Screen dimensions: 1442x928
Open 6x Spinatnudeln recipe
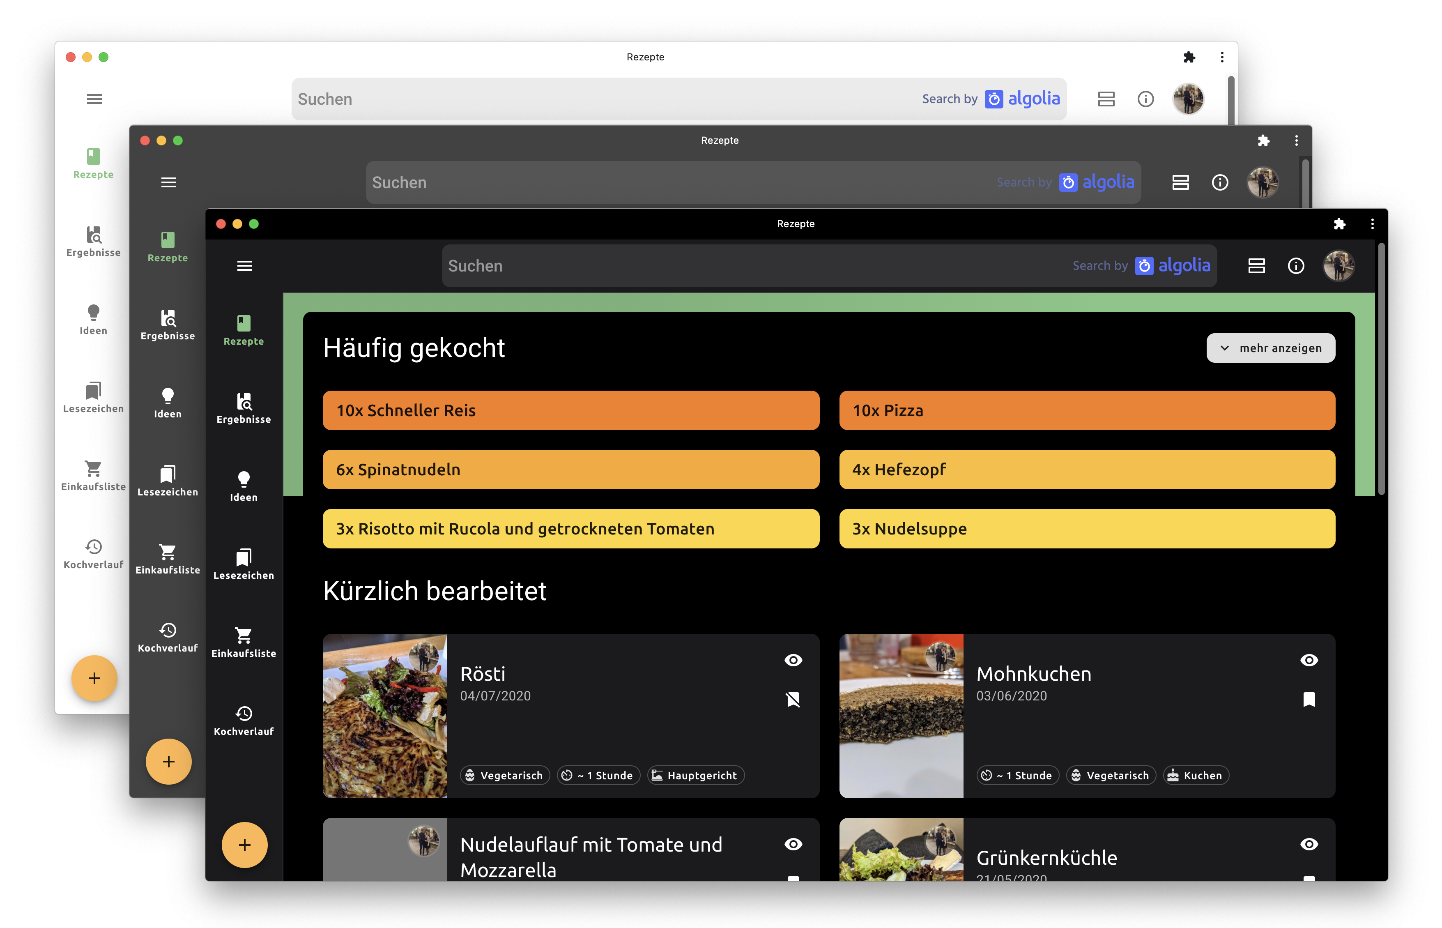pos(571,470)
